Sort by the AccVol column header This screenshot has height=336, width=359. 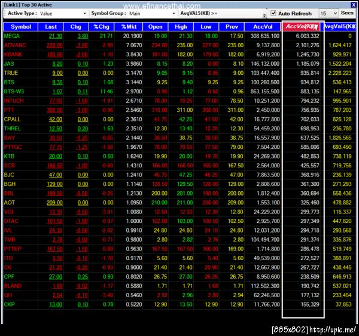click(263, 27)
